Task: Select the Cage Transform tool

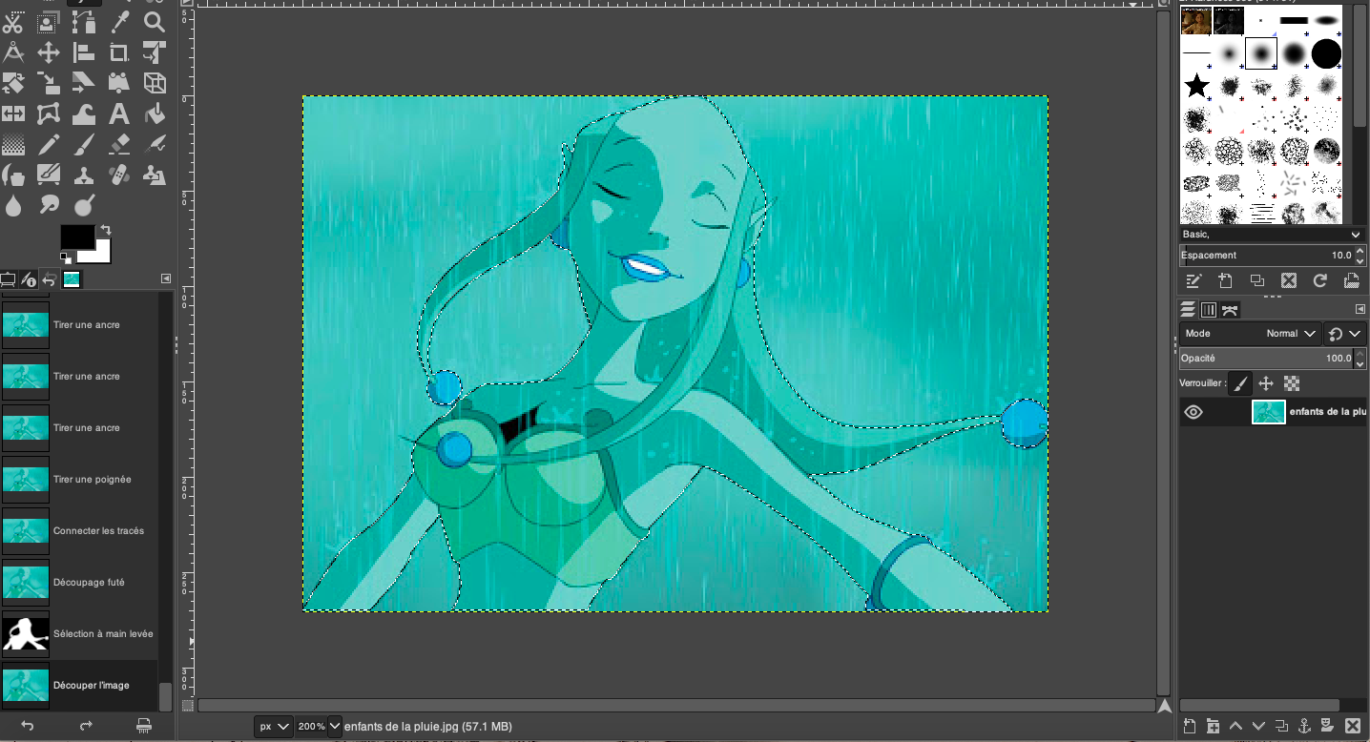Action: tap(49, 114)
